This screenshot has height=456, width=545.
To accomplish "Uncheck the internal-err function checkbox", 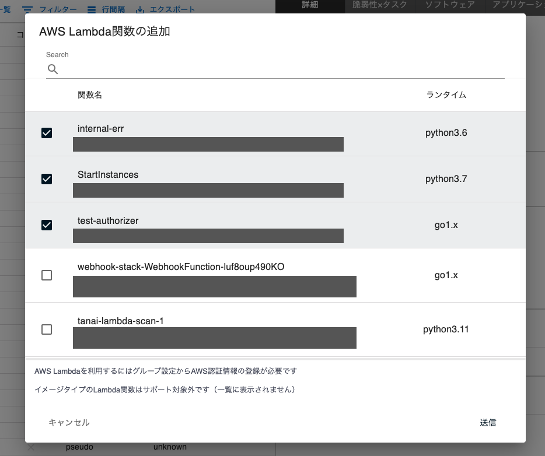I will click(47, 133).
